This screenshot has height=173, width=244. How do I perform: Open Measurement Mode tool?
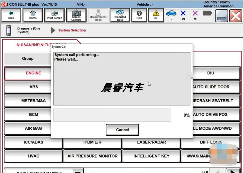point(98,15)
